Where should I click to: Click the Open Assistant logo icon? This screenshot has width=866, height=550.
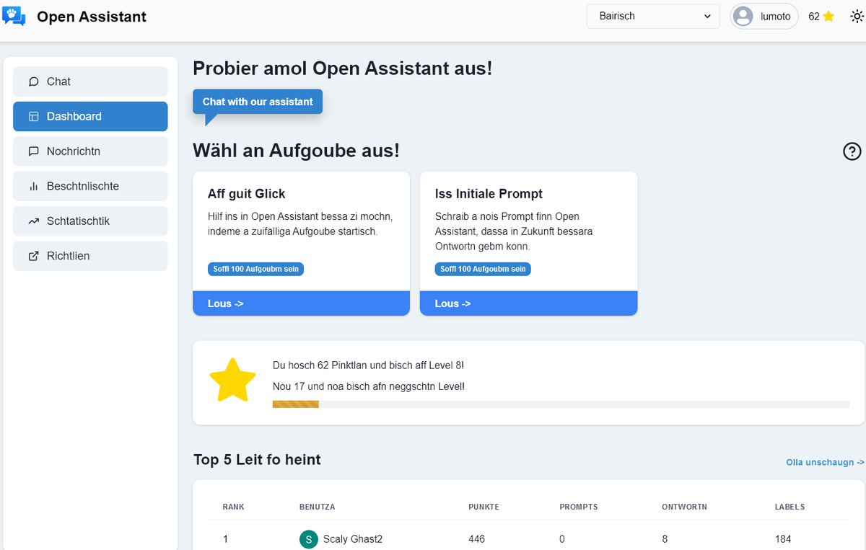(14, 16)
